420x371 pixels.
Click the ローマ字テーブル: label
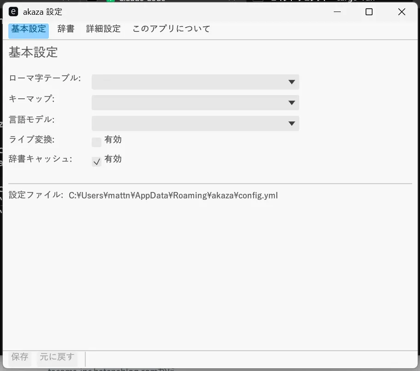[x=45, y=78]
